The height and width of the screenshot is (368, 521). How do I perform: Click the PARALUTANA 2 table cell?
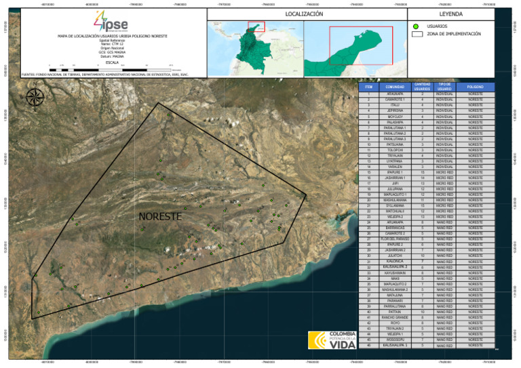coord(395,134)
